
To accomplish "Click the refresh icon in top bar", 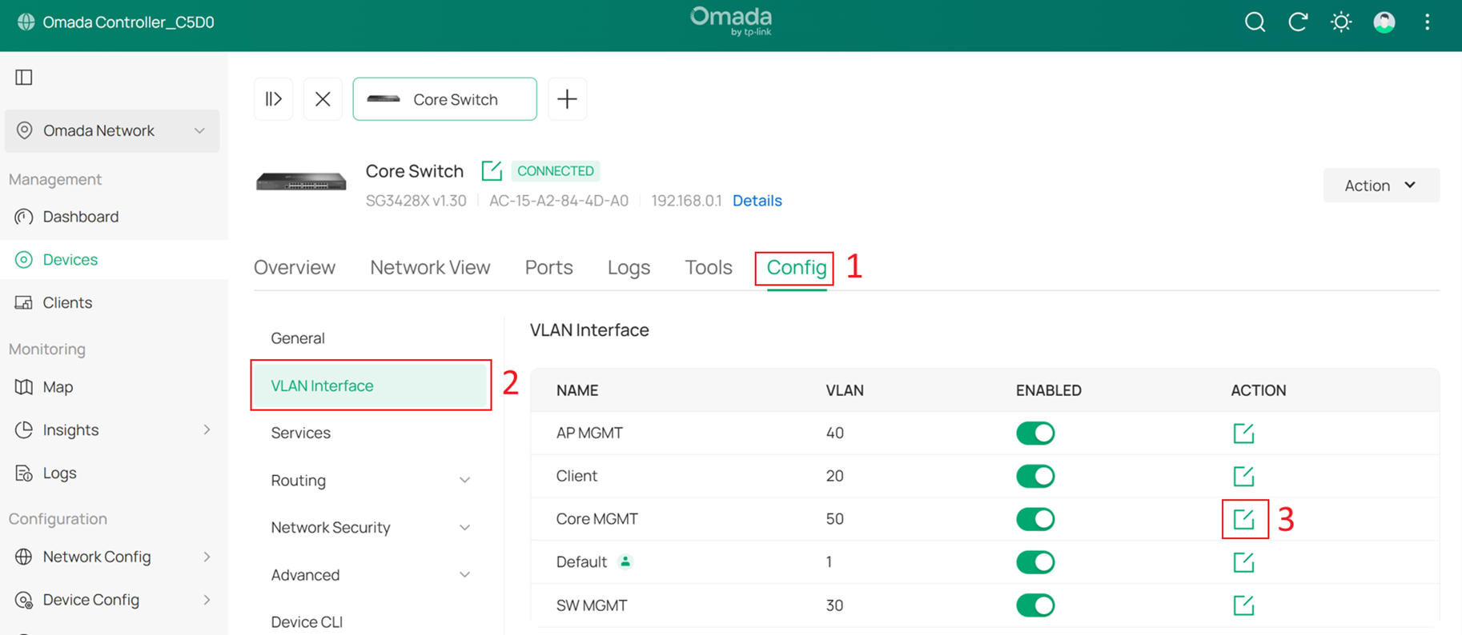I will coord(1298,22).
